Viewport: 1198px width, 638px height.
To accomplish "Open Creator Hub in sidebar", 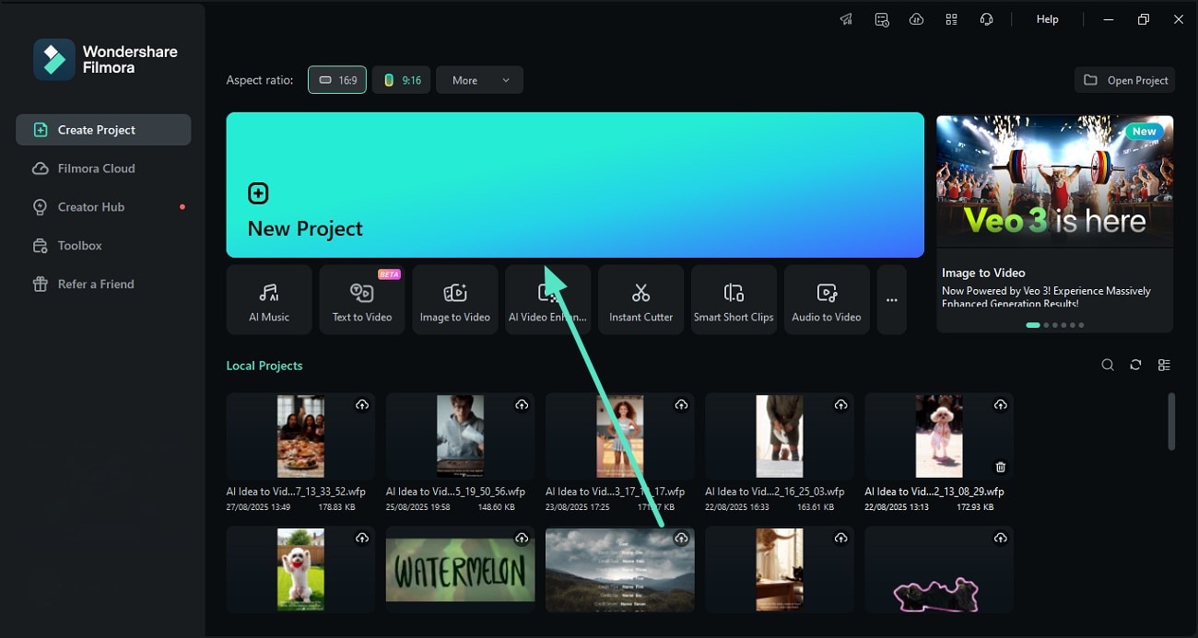I will tap(103, 207).
